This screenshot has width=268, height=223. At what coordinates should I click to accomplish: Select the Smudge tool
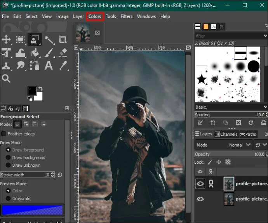coord(20,66)
